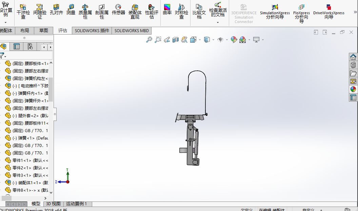358x211 pixels.
Task: Switch to the 草图 tab
Action: click(44, 30)
